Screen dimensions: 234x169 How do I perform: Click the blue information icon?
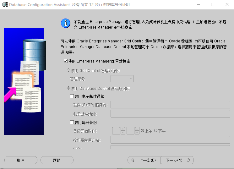pyautogui.click(x=66, y=23)
